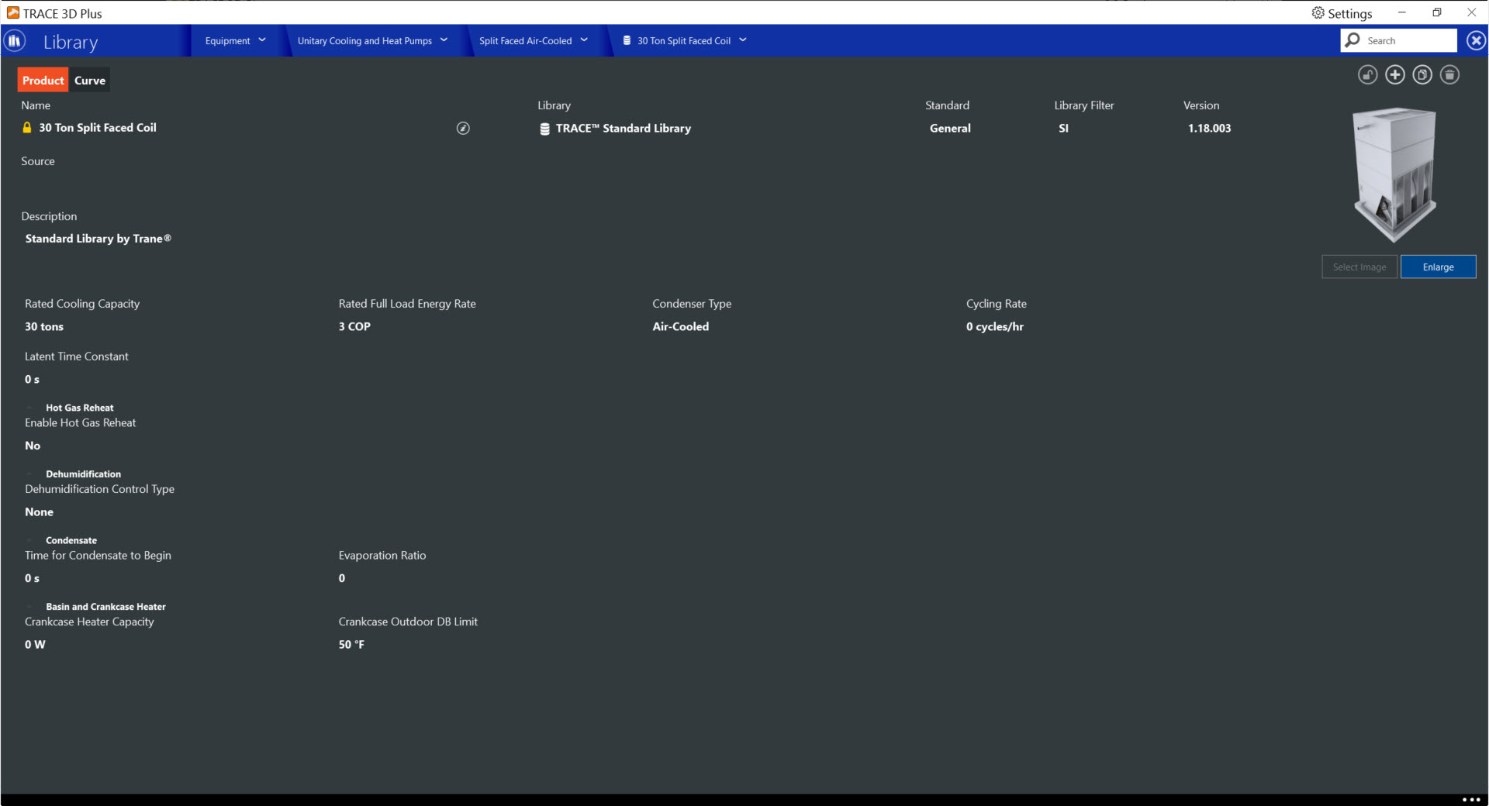
Task: Expand Unitary Cooling and Heat Pumps dropdown
Action: (372, 41)
